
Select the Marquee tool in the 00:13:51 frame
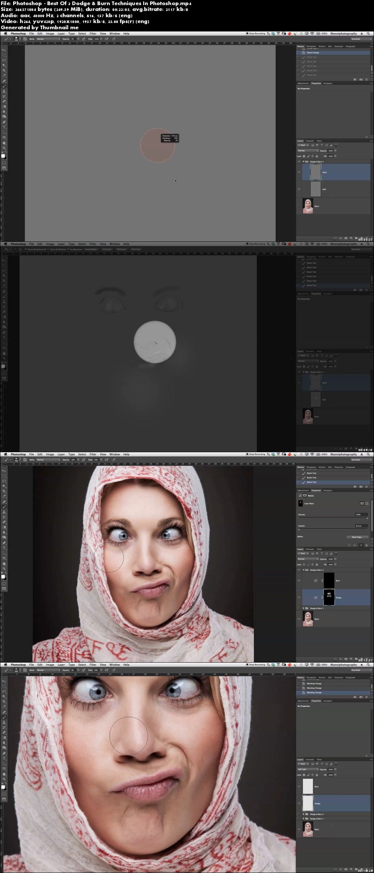click(4, 476)
